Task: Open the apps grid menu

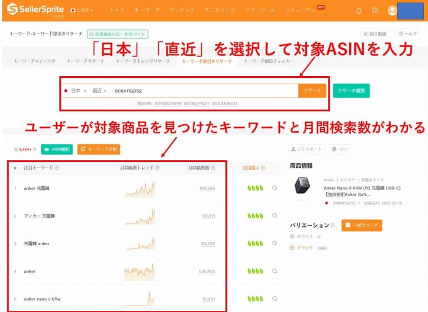Action: pyautogui.click(x=375, y=10)
